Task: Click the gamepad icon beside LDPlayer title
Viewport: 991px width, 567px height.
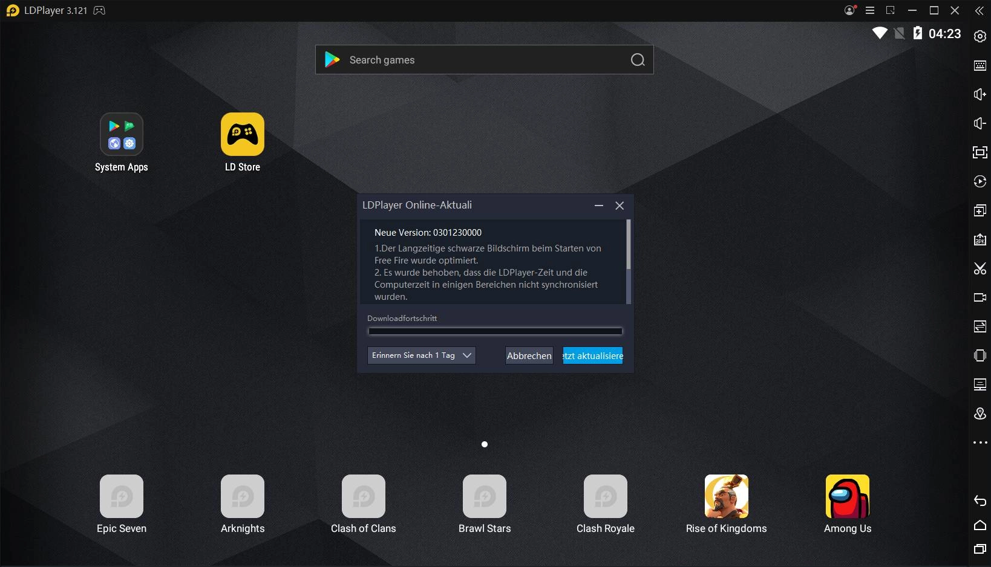Action: [x=99, y=10]
